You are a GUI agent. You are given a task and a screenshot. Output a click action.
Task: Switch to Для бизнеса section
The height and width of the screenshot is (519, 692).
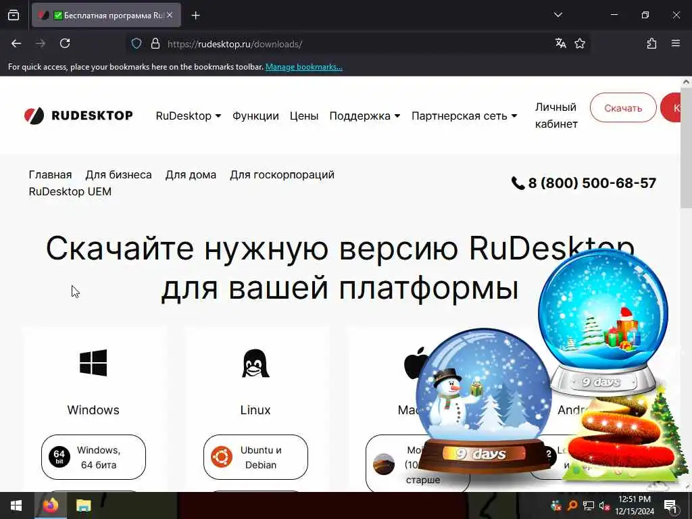[118, 175]
